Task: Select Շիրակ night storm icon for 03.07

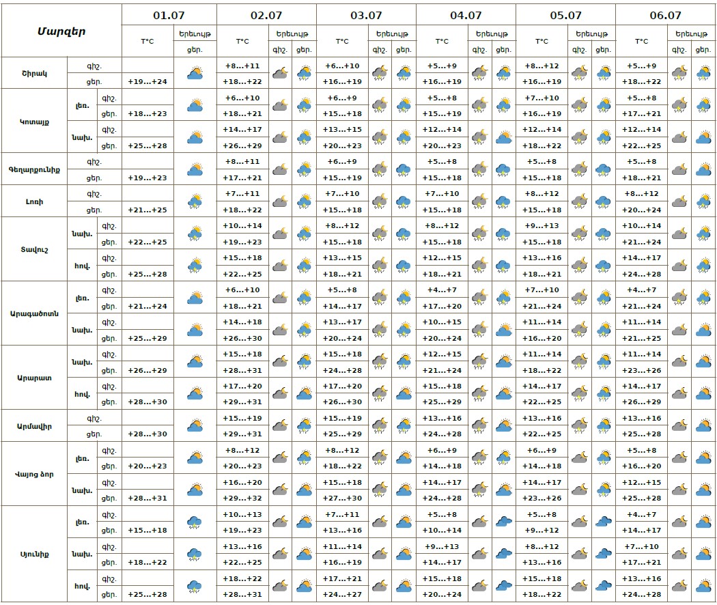Action: (380, 73)
